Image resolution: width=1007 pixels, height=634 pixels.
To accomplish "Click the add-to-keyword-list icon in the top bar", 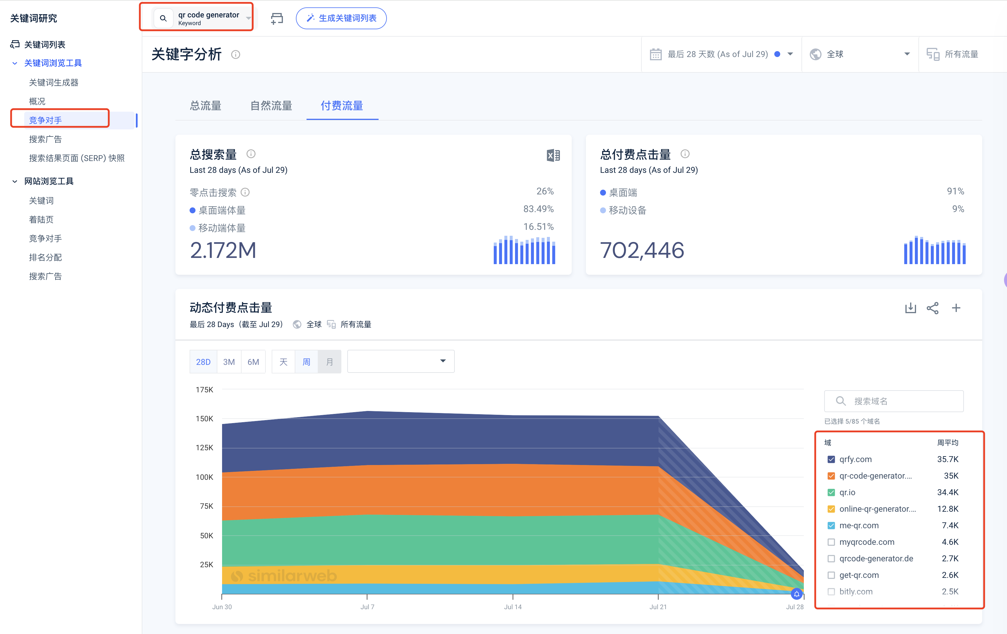I will [x=276, y=18].
